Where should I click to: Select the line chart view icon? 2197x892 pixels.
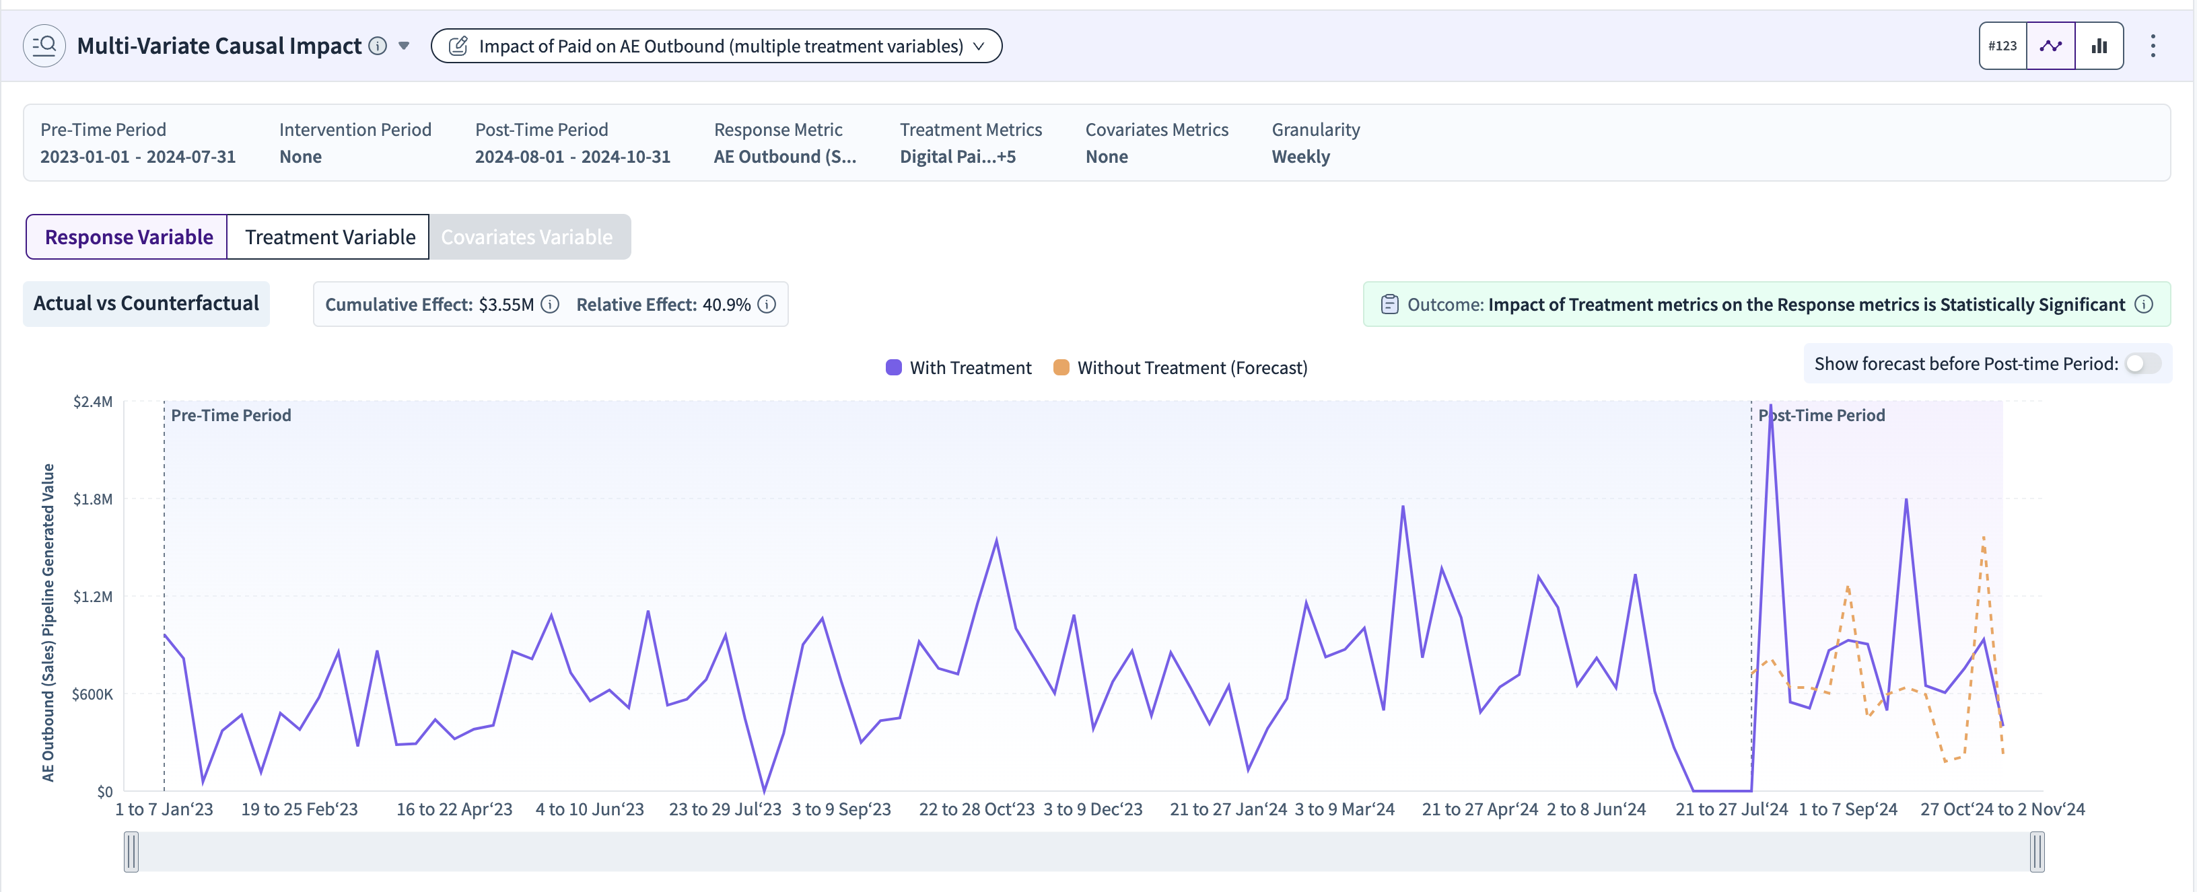click(2050, 46)
